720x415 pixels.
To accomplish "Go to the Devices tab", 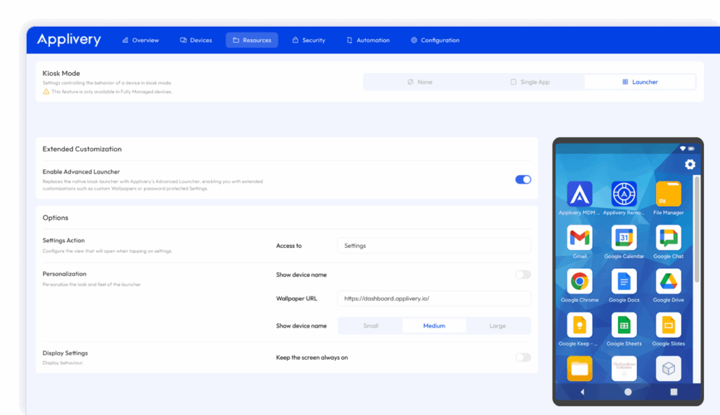I will pyautogui.click(x=195, y=40).
